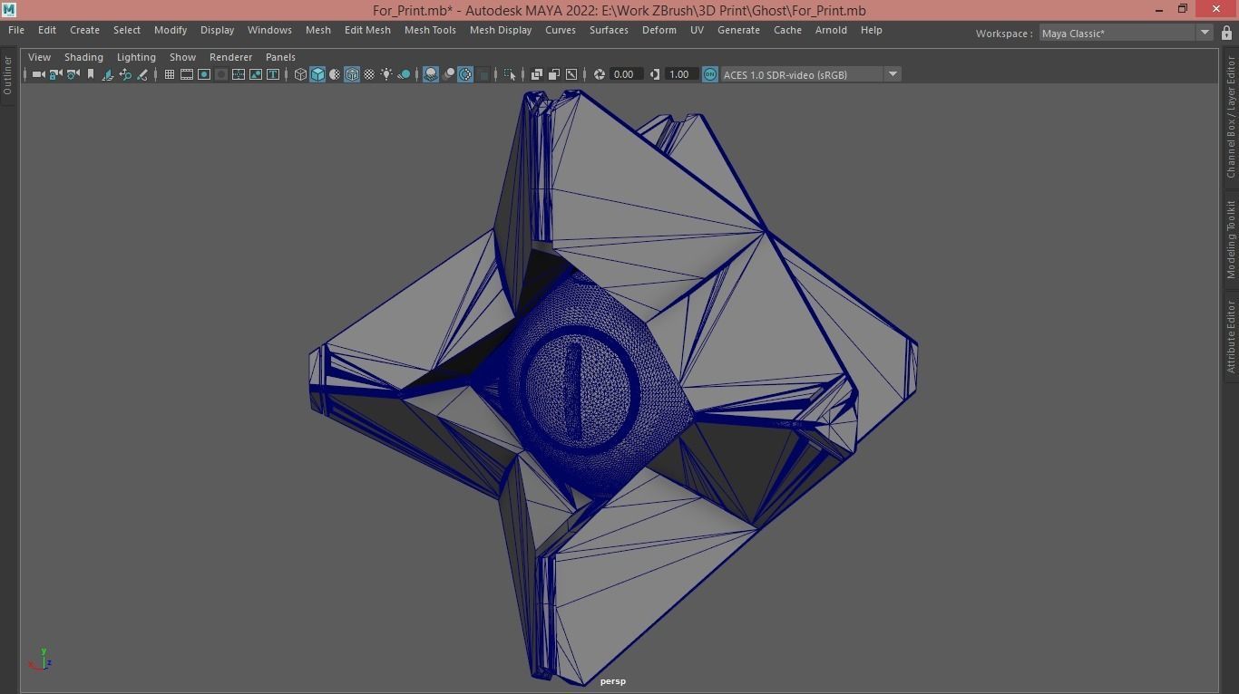Screen dimensions: 1239x694
Task: Toggle the Safe Action icon
Action: (256, 74)
